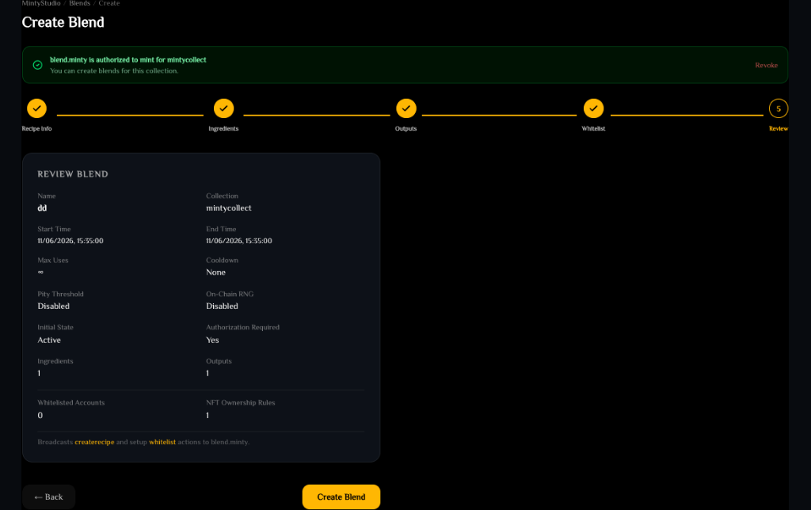This screenshot has height=510, width=811.
Task: Click the Create Blend page title
Action: point(63,22)
